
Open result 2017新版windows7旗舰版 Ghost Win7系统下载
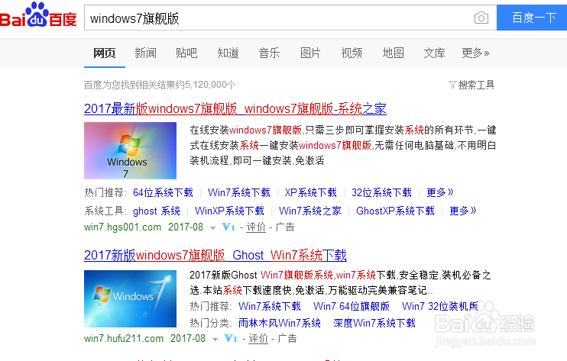215,255
